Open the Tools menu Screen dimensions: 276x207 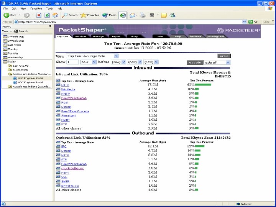(x=49, y=8)
